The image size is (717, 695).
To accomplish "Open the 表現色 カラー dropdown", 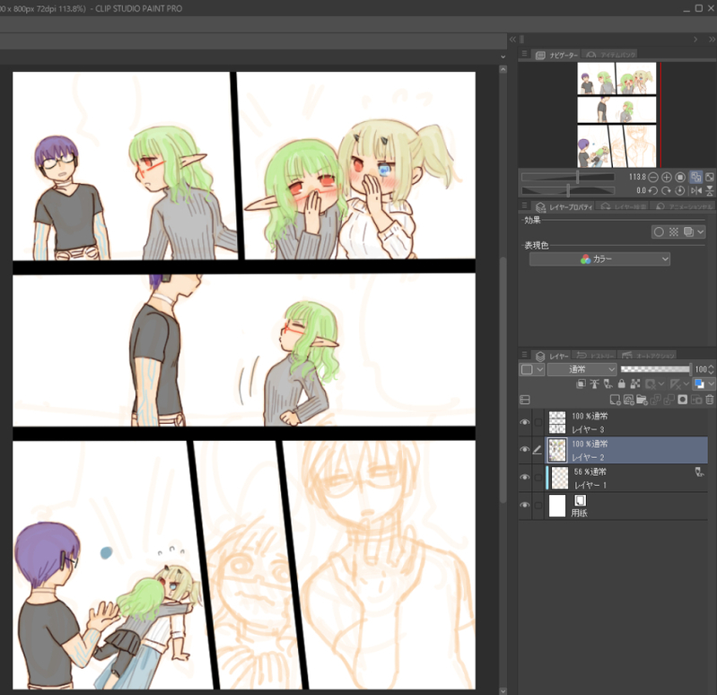I will tap(599, 260).
